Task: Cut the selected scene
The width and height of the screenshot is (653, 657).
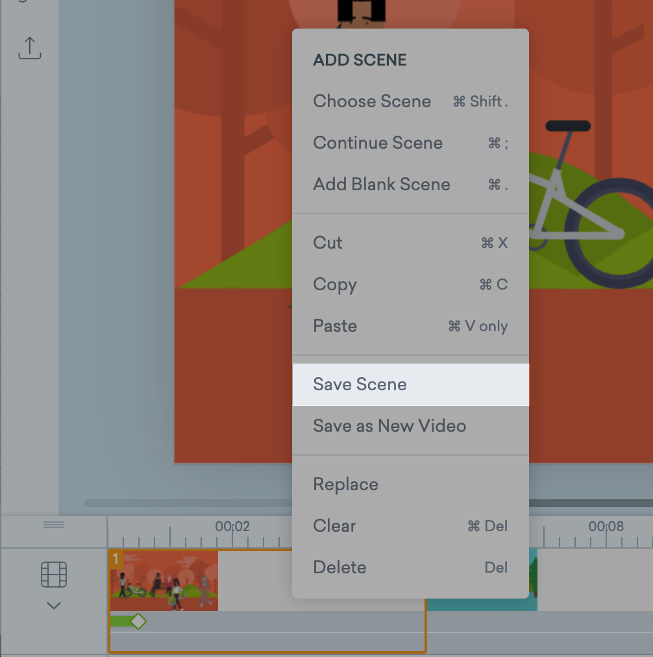Action: (327, 242)
